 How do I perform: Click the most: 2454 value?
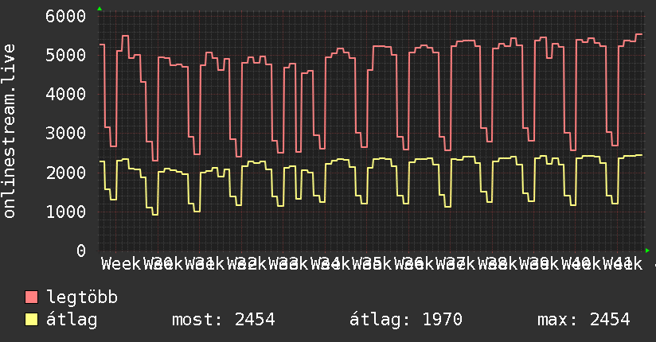(x=224, y=320)
